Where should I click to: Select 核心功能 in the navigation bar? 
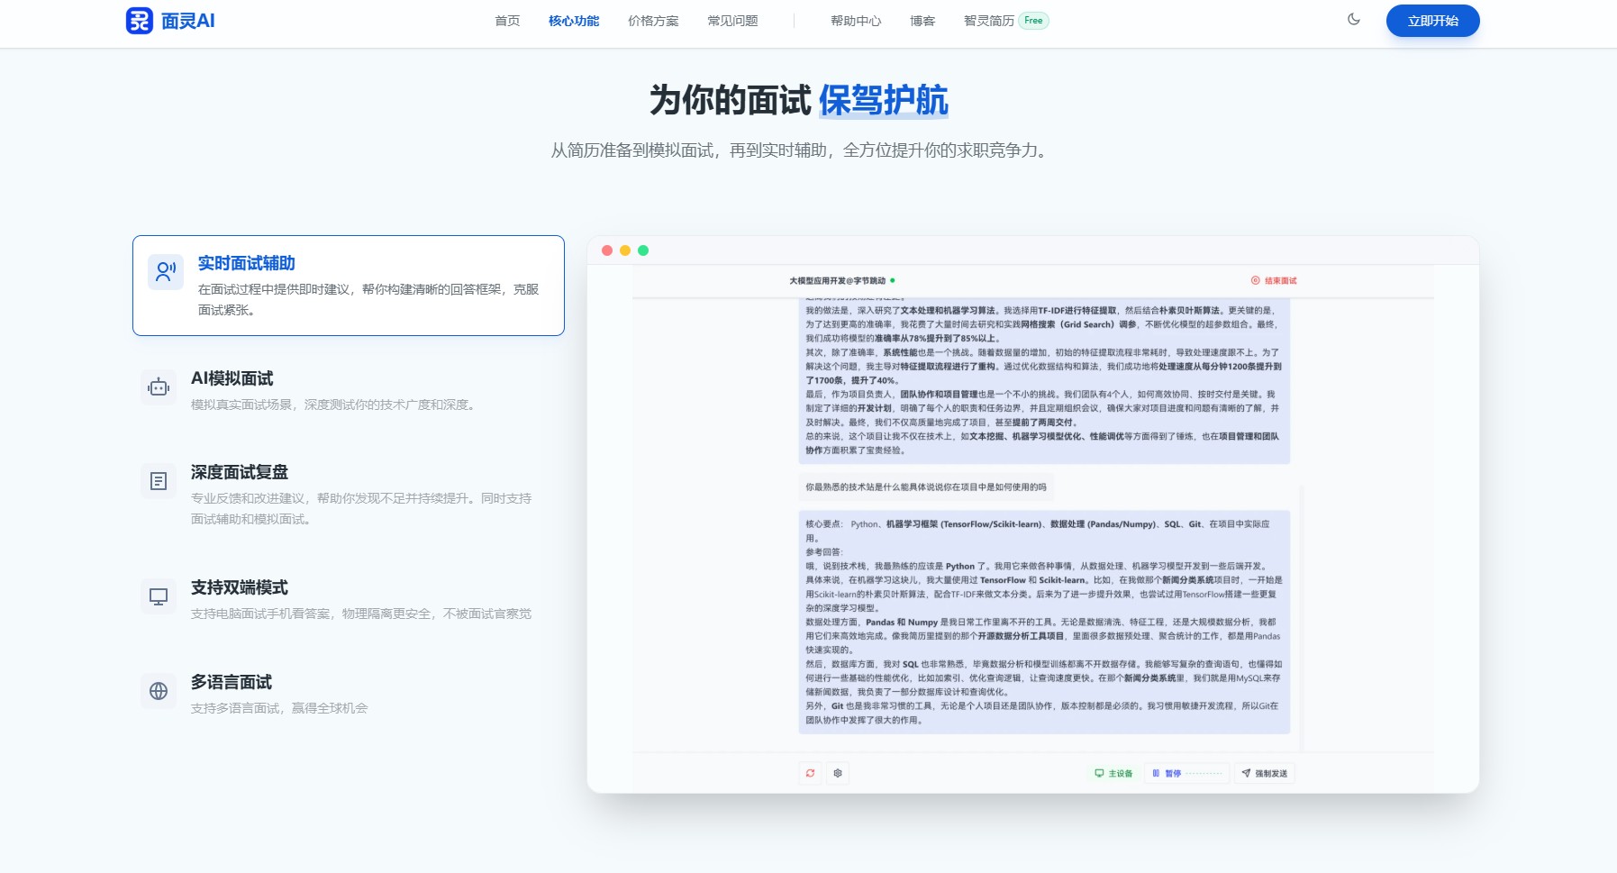pos(572,20)
